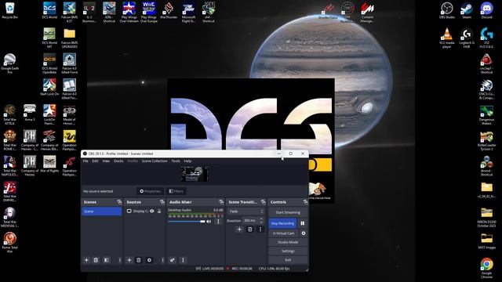Open Desktop Audio three-dot options
The width and height of the screenshot is (502, 282).
point(218,221)
